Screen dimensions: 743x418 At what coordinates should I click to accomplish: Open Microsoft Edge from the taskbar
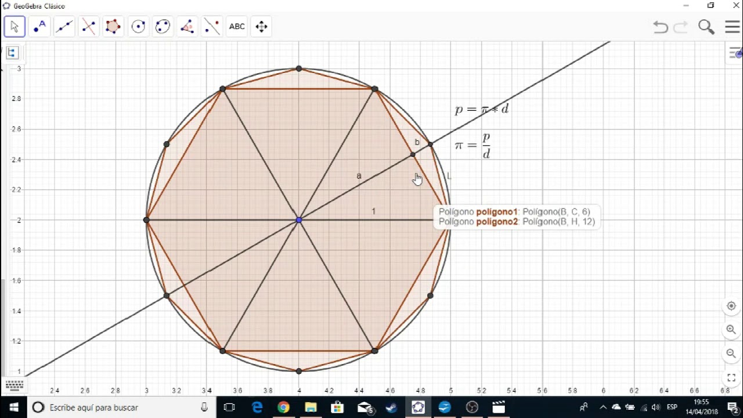coord(257,408)
